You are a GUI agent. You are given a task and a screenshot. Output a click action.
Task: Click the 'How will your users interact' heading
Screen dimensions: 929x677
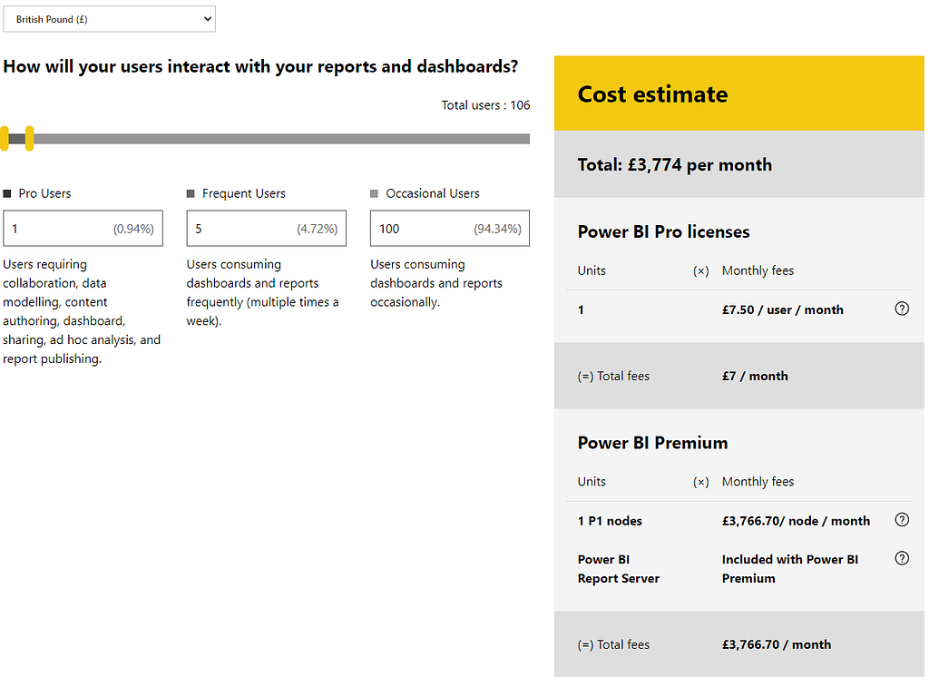pos(260,66)
